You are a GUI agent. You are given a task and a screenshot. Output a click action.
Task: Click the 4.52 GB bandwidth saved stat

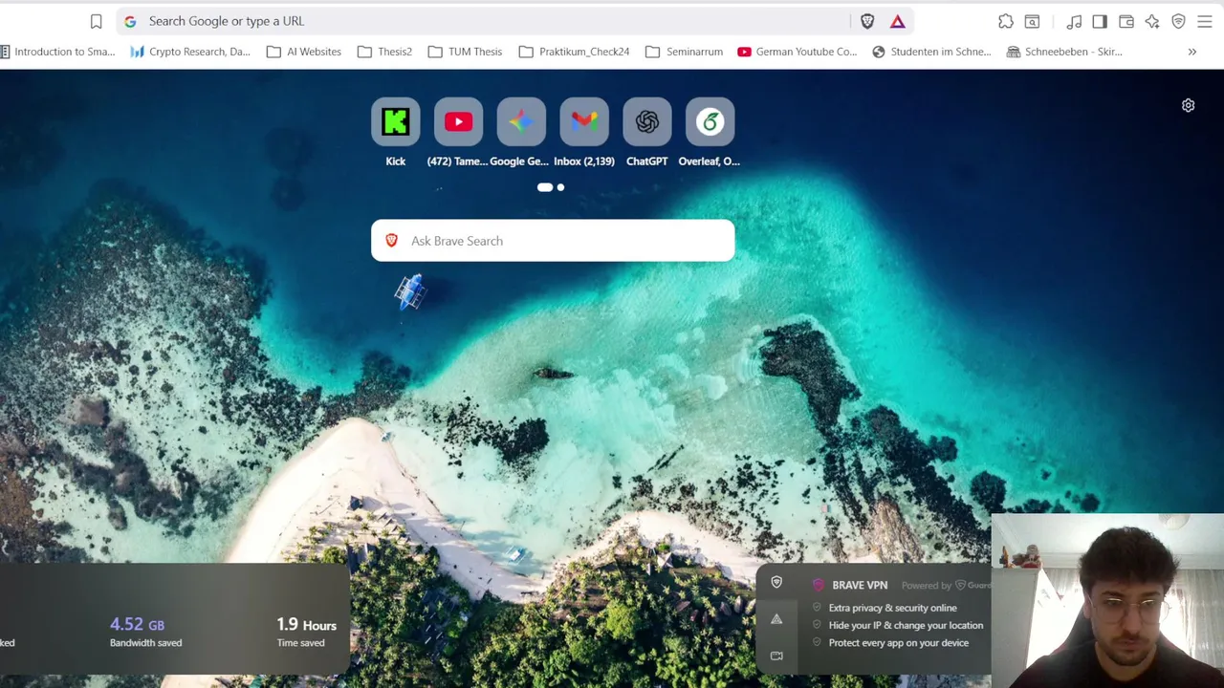[x=145, y=632]
